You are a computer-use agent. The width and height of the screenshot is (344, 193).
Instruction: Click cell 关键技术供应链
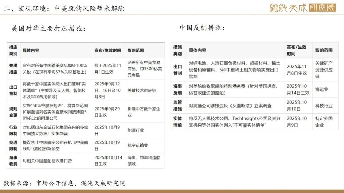click(x=145, y=90)
